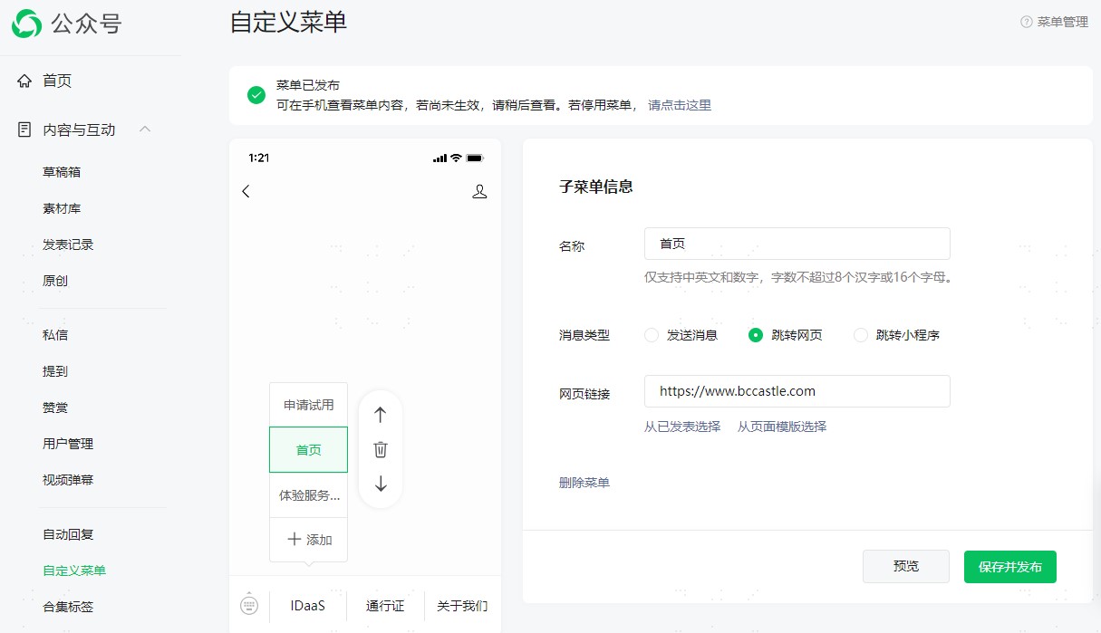The height and width of the screenshot is (633, 1101).
Task: Click the document icon beside 内容与互动
Action: pyautogui.click(x=24, y=129)
